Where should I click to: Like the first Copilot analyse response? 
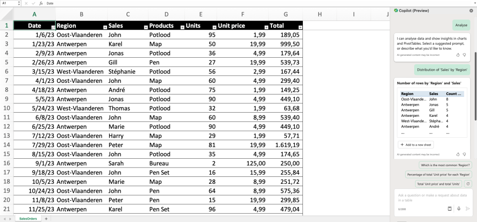tap(458, 55)
